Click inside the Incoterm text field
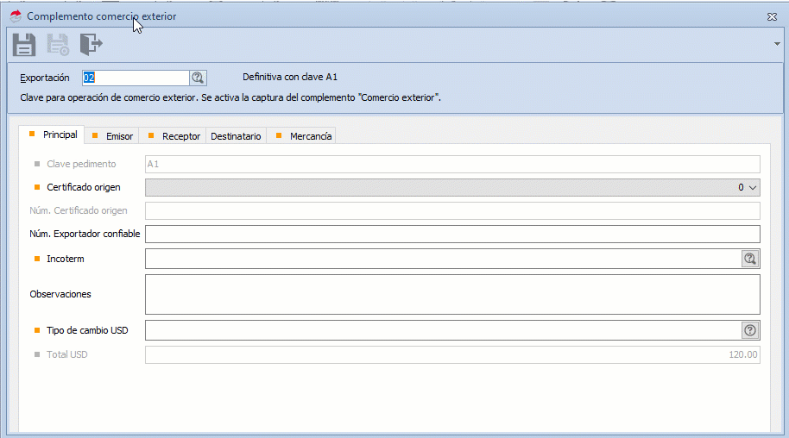 (x=442, y=259)
